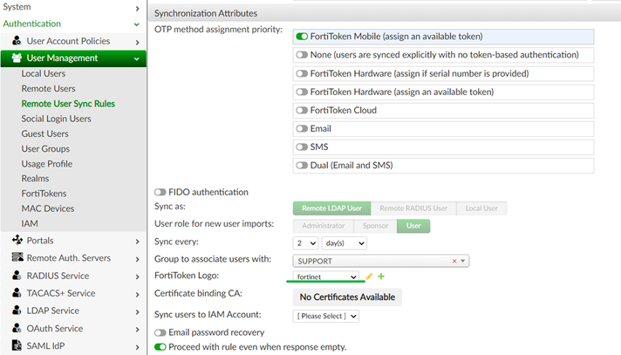Click the green plus icon to add logo
Image resolution: width=621 pixels, height=355 pixels.
(x=381, y=276)
